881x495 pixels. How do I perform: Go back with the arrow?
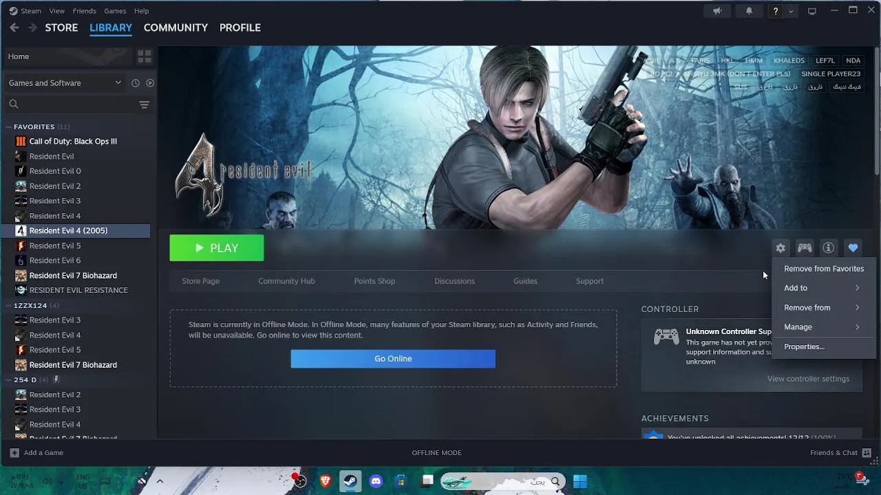coord(14,27)
